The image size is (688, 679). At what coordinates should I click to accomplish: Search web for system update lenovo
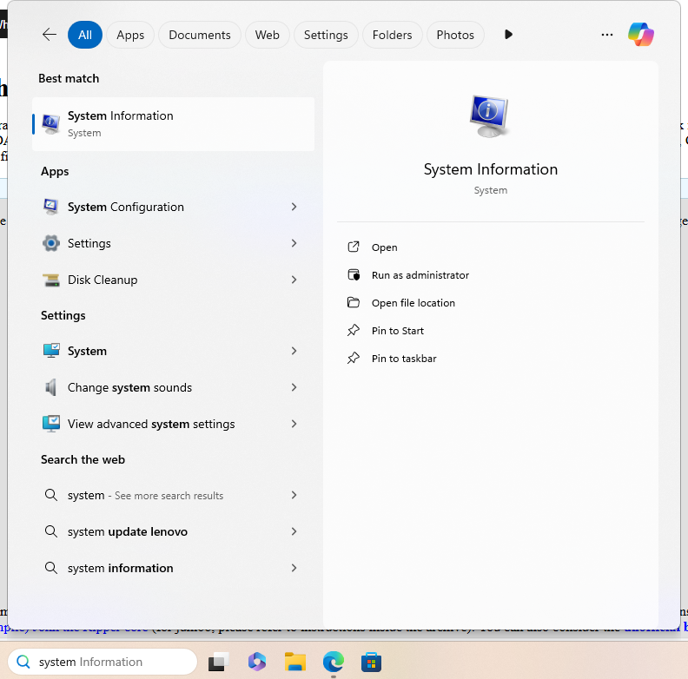(174, 531)
